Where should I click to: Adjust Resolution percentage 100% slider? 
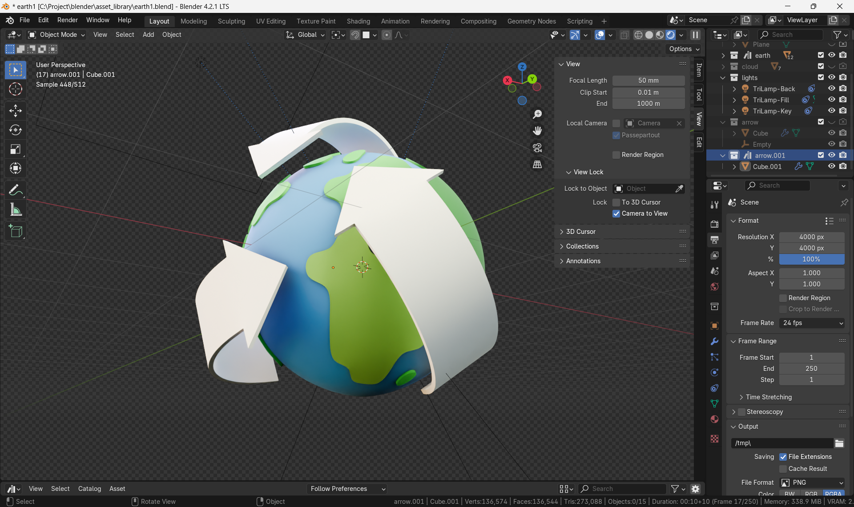tap(811, 259)
